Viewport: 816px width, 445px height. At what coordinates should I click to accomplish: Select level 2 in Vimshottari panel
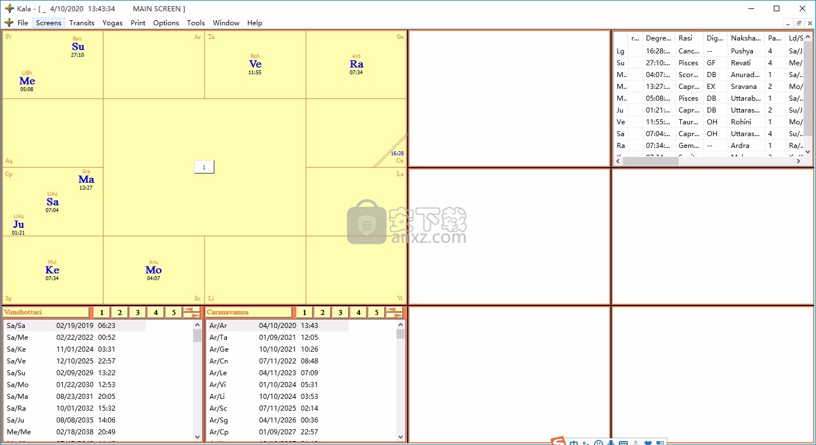pos(119,313)
